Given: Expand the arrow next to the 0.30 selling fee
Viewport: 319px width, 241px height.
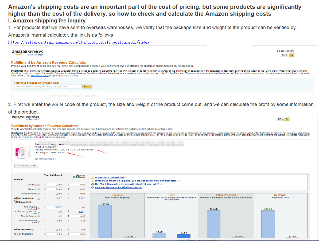Looking at the screenshot, I should coord(85,198).
